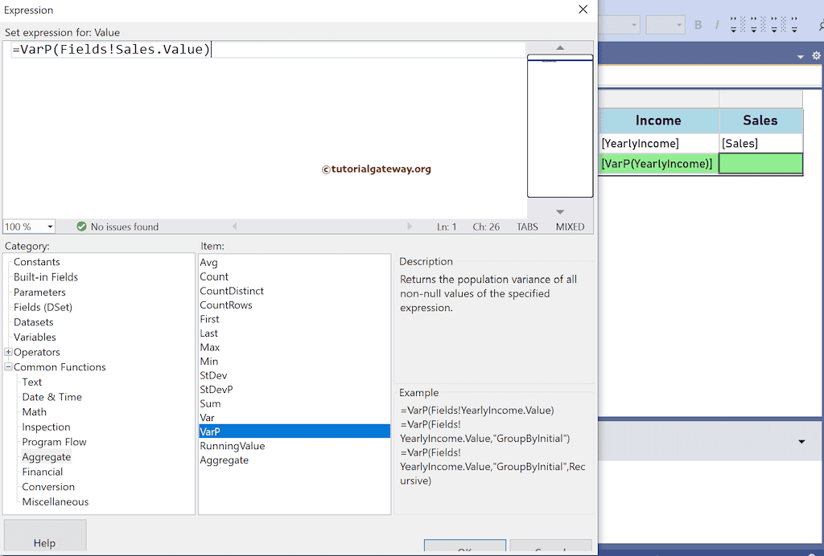824x556 pixels.
Task: Expand the Operators category node
Action: 7,352
